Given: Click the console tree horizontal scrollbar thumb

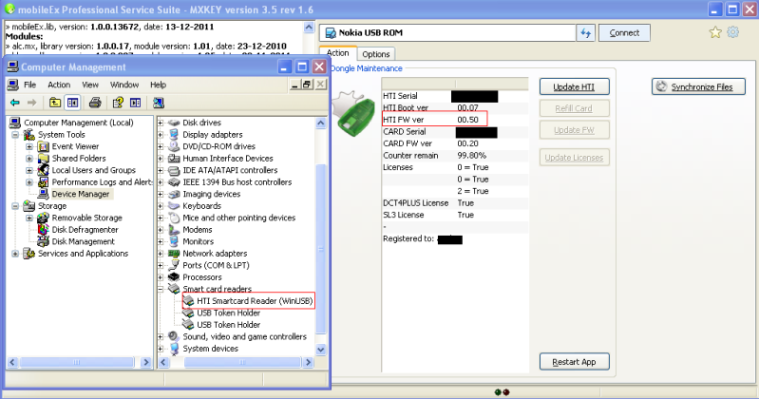Looking at the screenshot, I should (x=77, y=362).
